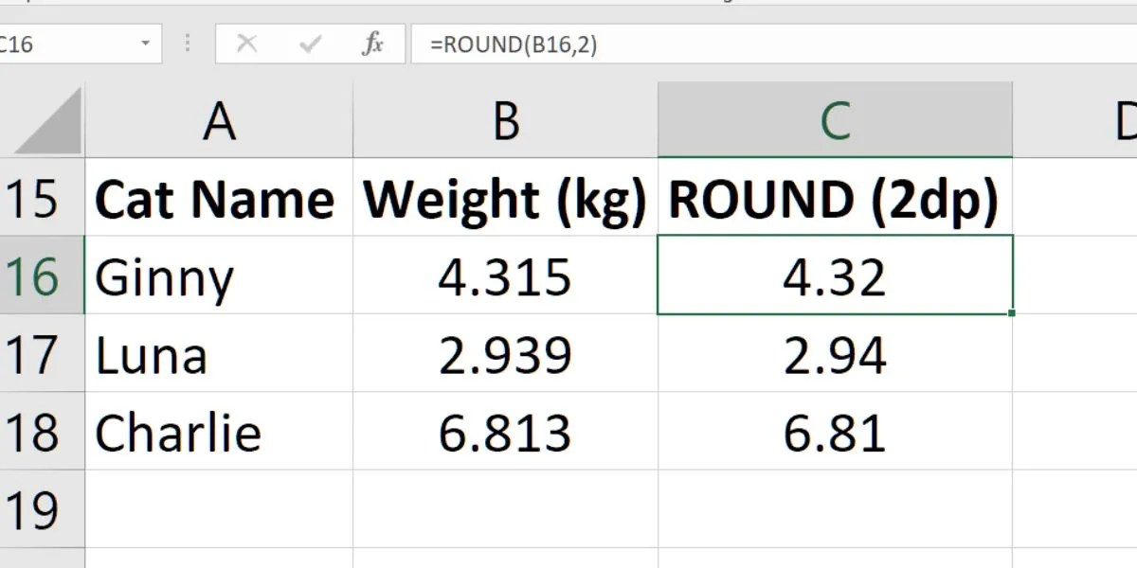Viewport: 1137px width, 568px height.
Task: Click the cell containing Charlie
Action: [218, 432]
